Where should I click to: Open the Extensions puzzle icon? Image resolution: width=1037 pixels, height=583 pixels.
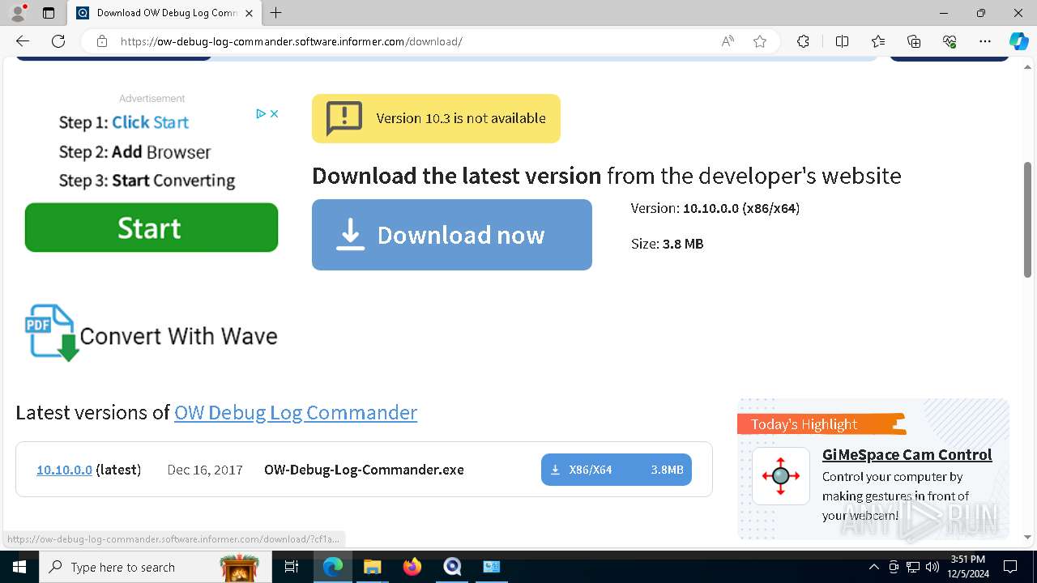(x=803, y=41)
